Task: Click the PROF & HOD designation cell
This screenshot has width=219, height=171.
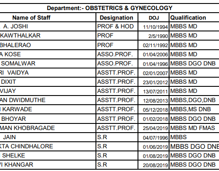Action: (117, 27)
